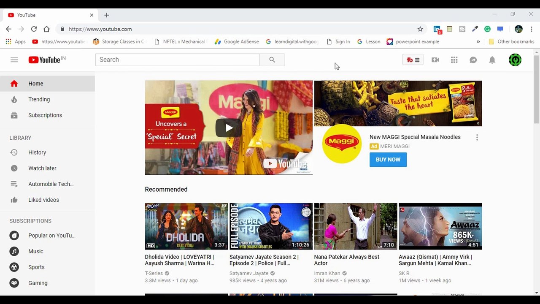Play the Maggi ad video
The image size is (540, 304).
[x=229, y=128]
